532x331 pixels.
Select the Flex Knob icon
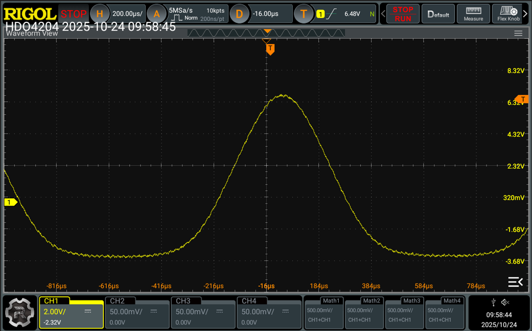[508, 14]
